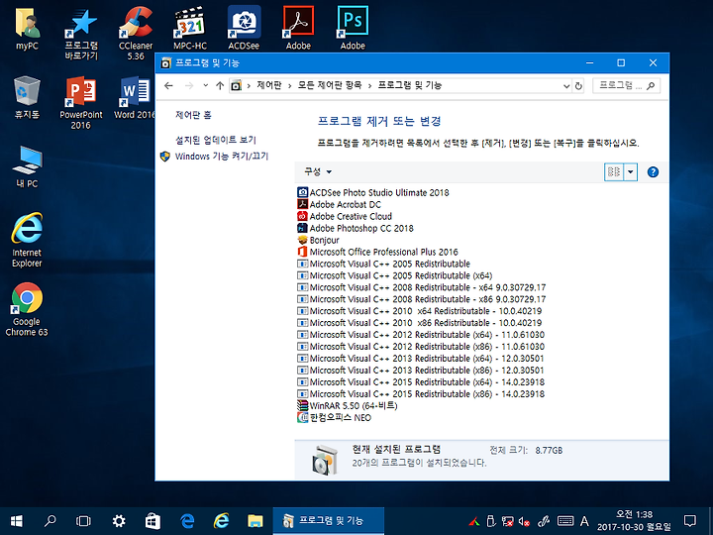Image resolution: width=713 pixels, height=535 pixels.
Task: Select WinRAR 5.50 (64-비트) entry
Action: (348, 406)
